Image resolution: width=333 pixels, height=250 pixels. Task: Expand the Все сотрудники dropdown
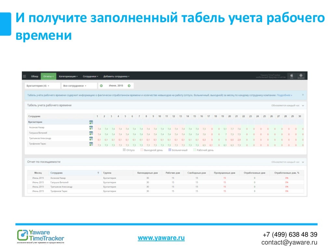tap(79, 86)
